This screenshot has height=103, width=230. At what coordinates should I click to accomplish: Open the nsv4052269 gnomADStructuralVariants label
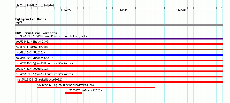65,85
